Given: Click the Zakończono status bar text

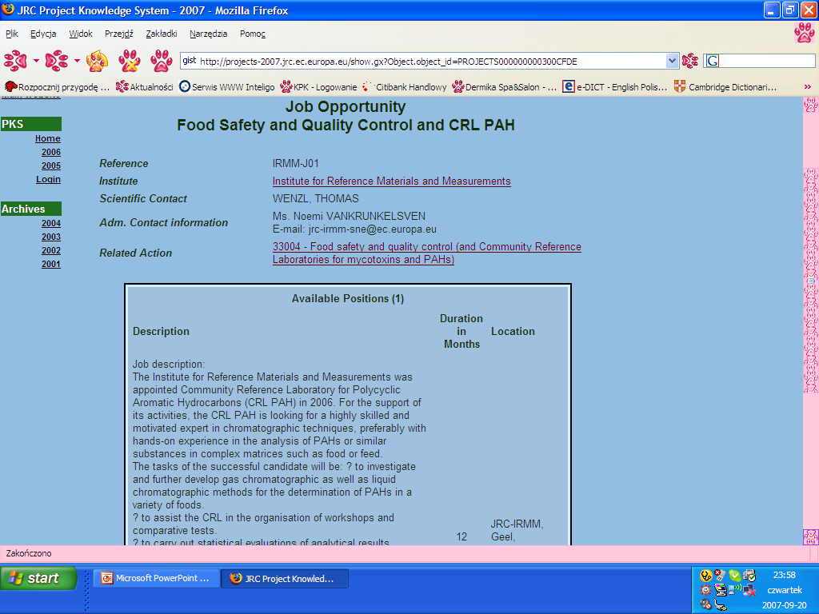Looking at the screenshot, I should [x=29, y=553].
